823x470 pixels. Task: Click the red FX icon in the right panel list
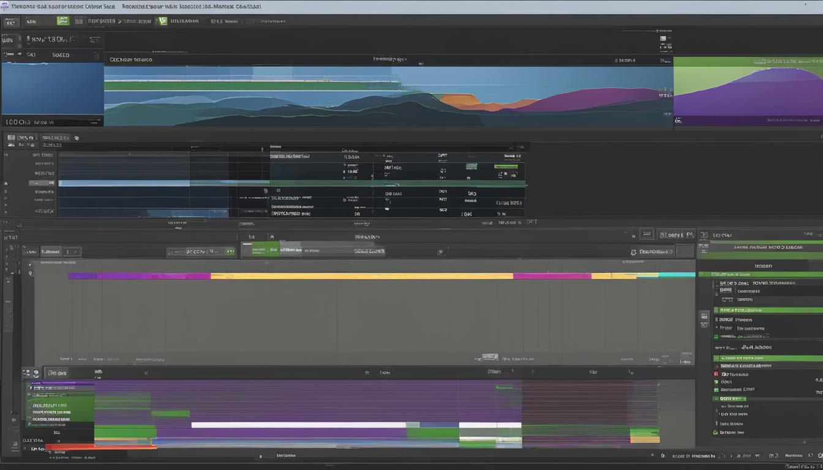pyautogui.click(x=716, y=373)
